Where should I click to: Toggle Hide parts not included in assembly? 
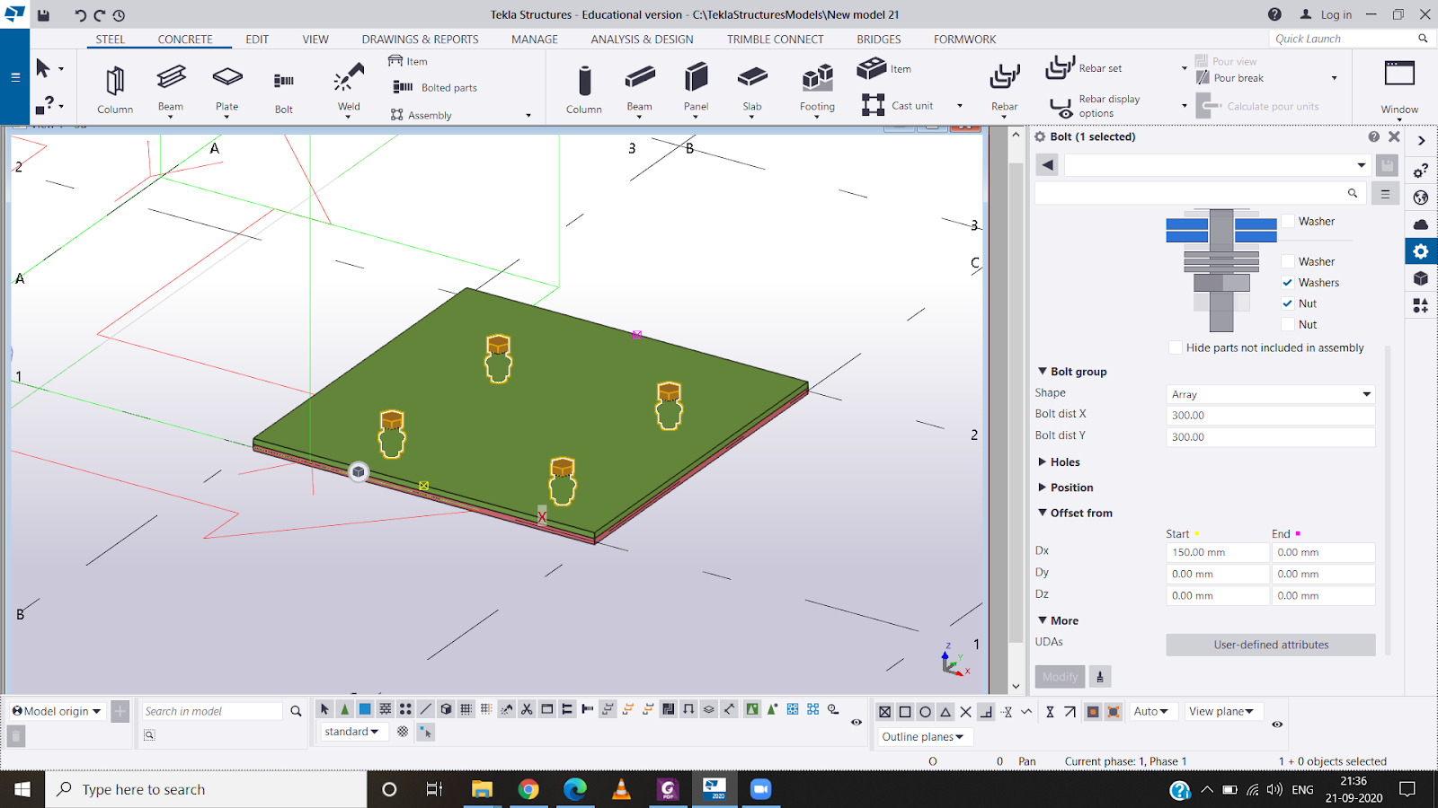(x=1175, y=347)
